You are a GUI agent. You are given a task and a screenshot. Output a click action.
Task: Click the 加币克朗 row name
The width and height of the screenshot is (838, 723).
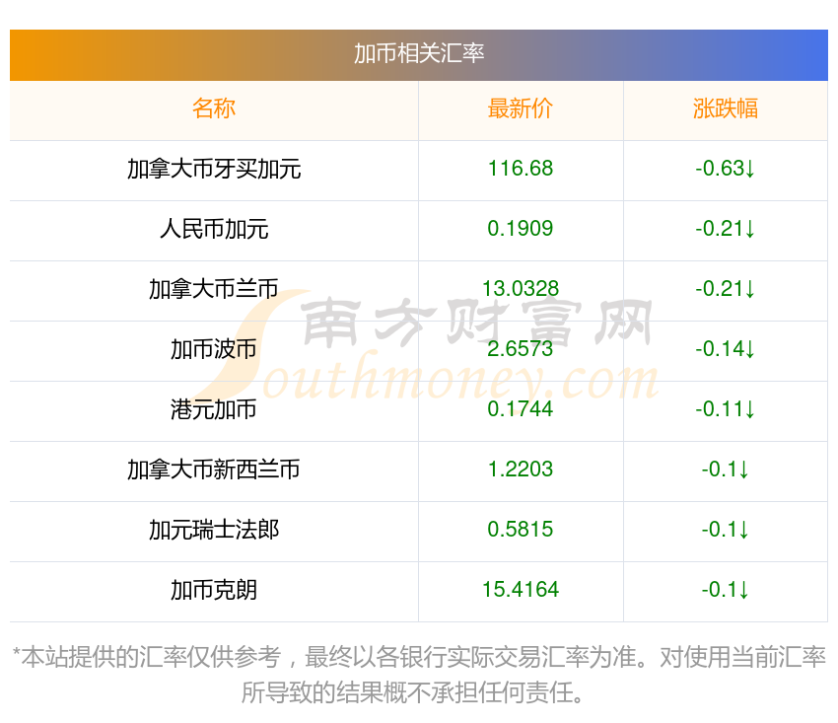214,590
